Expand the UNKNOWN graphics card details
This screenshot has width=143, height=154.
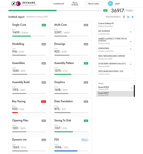(131, 49)
